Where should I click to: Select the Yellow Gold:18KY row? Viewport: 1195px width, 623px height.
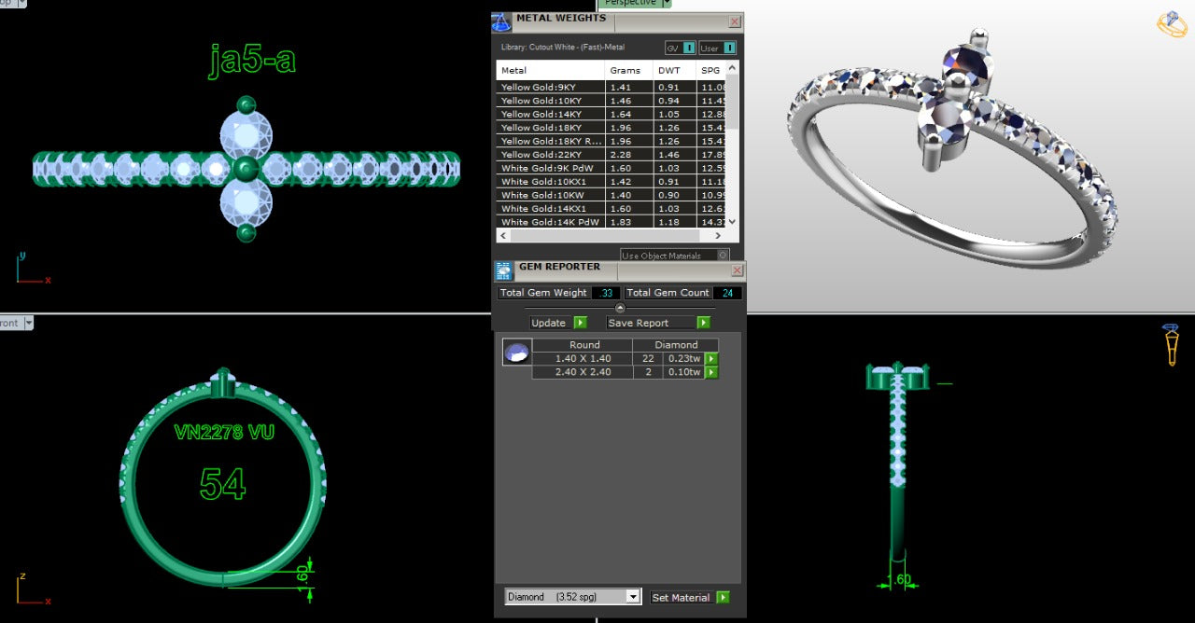coord(612,128)
